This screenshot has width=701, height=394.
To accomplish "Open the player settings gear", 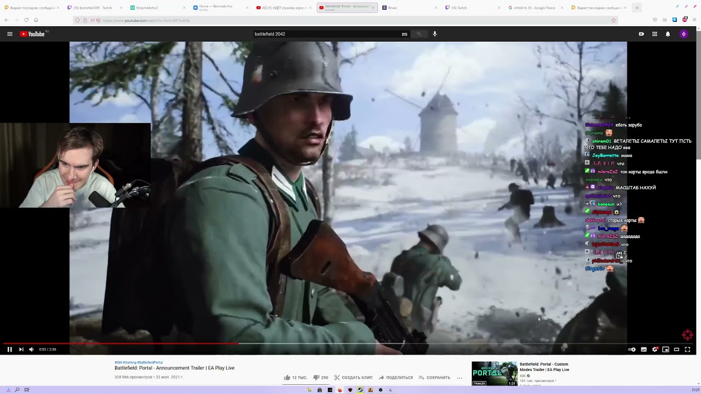I will coord(655,349).
